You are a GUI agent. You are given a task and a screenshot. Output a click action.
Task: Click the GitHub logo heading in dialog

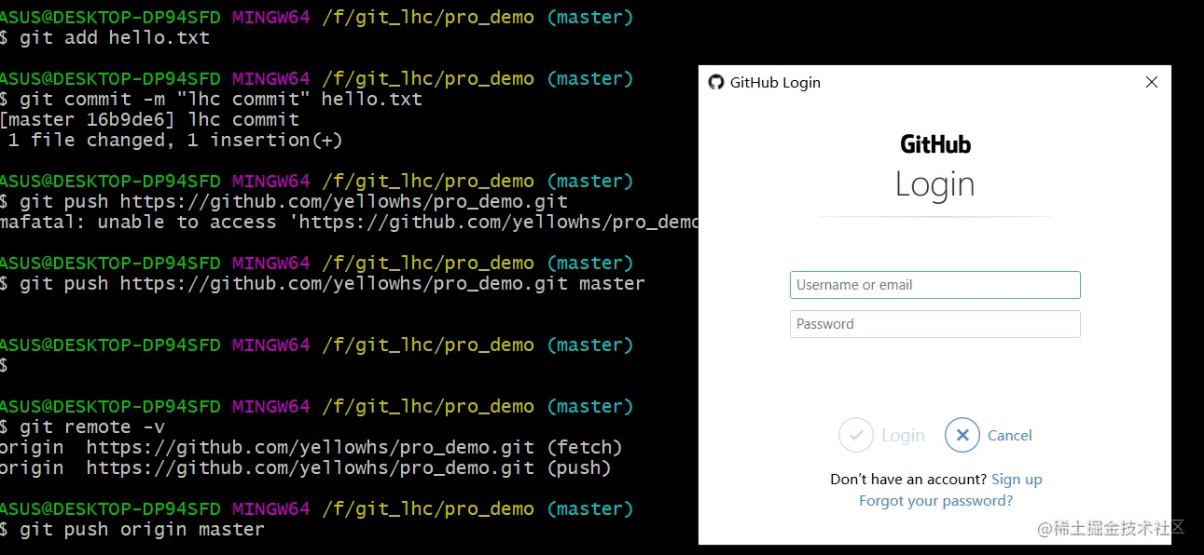935,144
